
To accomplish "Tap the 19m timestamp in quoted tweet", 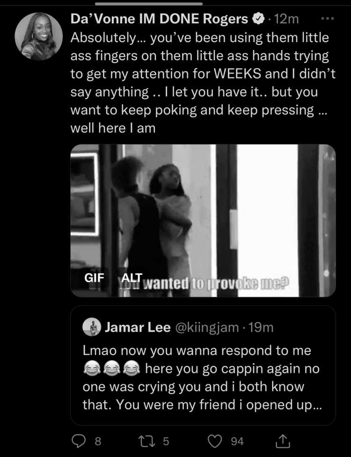I will (261, 327).
